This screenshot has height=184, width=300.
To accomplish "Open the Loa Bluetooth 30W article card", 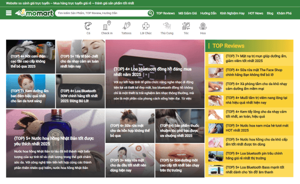I will point(80,91).
